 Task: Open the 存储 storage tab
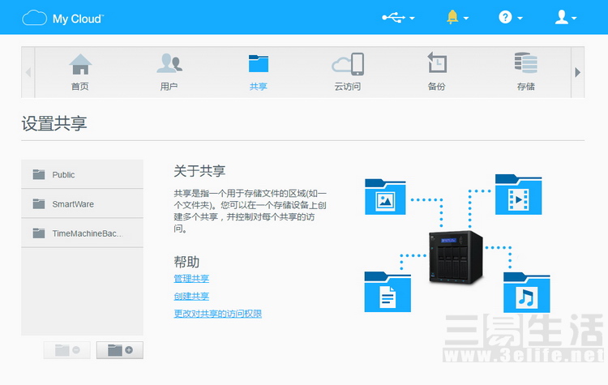(x=526, y=72)
